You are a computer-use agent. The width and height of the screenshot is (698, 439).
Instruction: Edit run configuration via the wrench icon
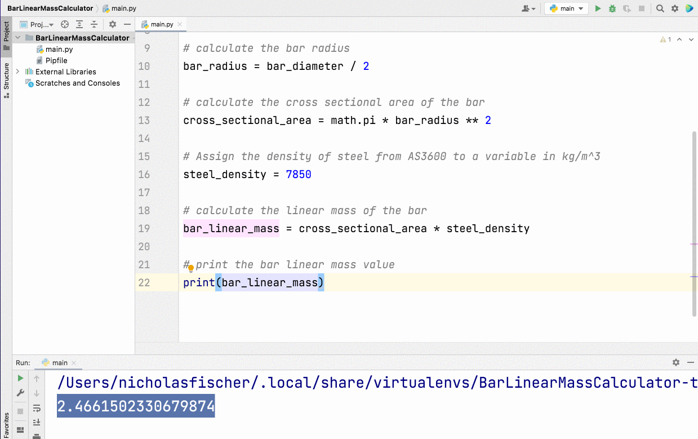(x=20, y=392)
